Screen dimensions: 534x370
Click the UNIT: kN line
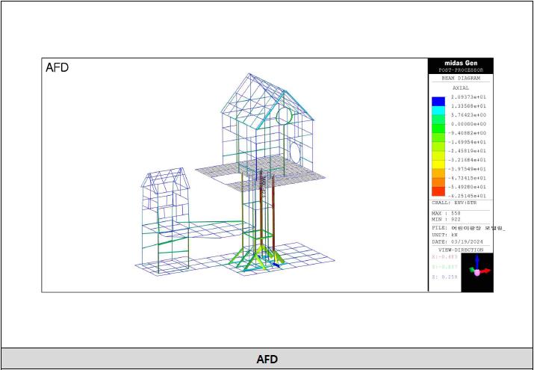[x=444, y=234]
